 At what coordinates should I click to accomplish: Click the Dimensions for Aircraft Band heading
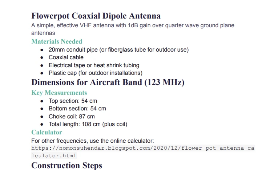(x=108, y=82)
